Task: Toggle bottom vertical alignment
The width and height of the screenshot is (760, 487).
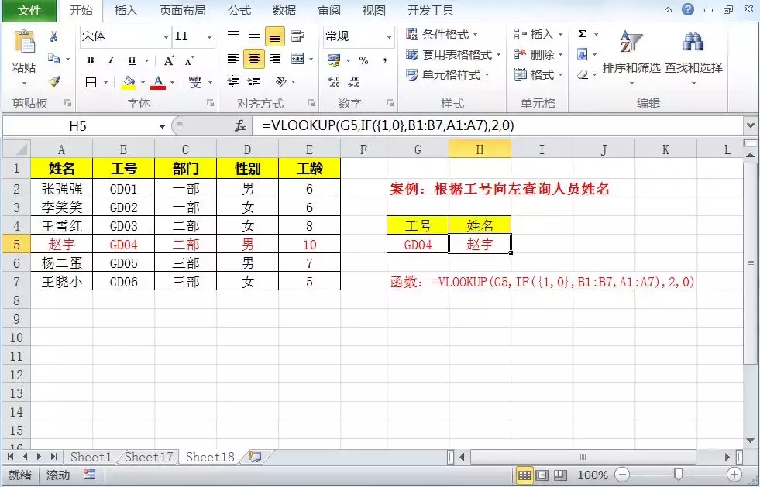Action: 275,36
